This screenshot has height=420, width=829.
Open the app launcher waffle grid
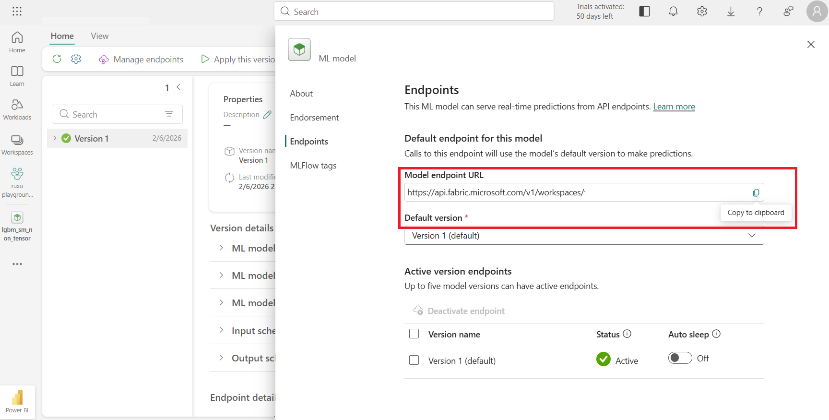tap(17, 12)
